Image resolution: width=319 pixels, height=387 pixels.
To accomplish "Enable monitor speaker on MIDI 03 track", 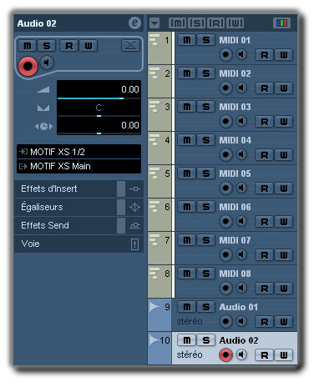I will click(241, 121).
